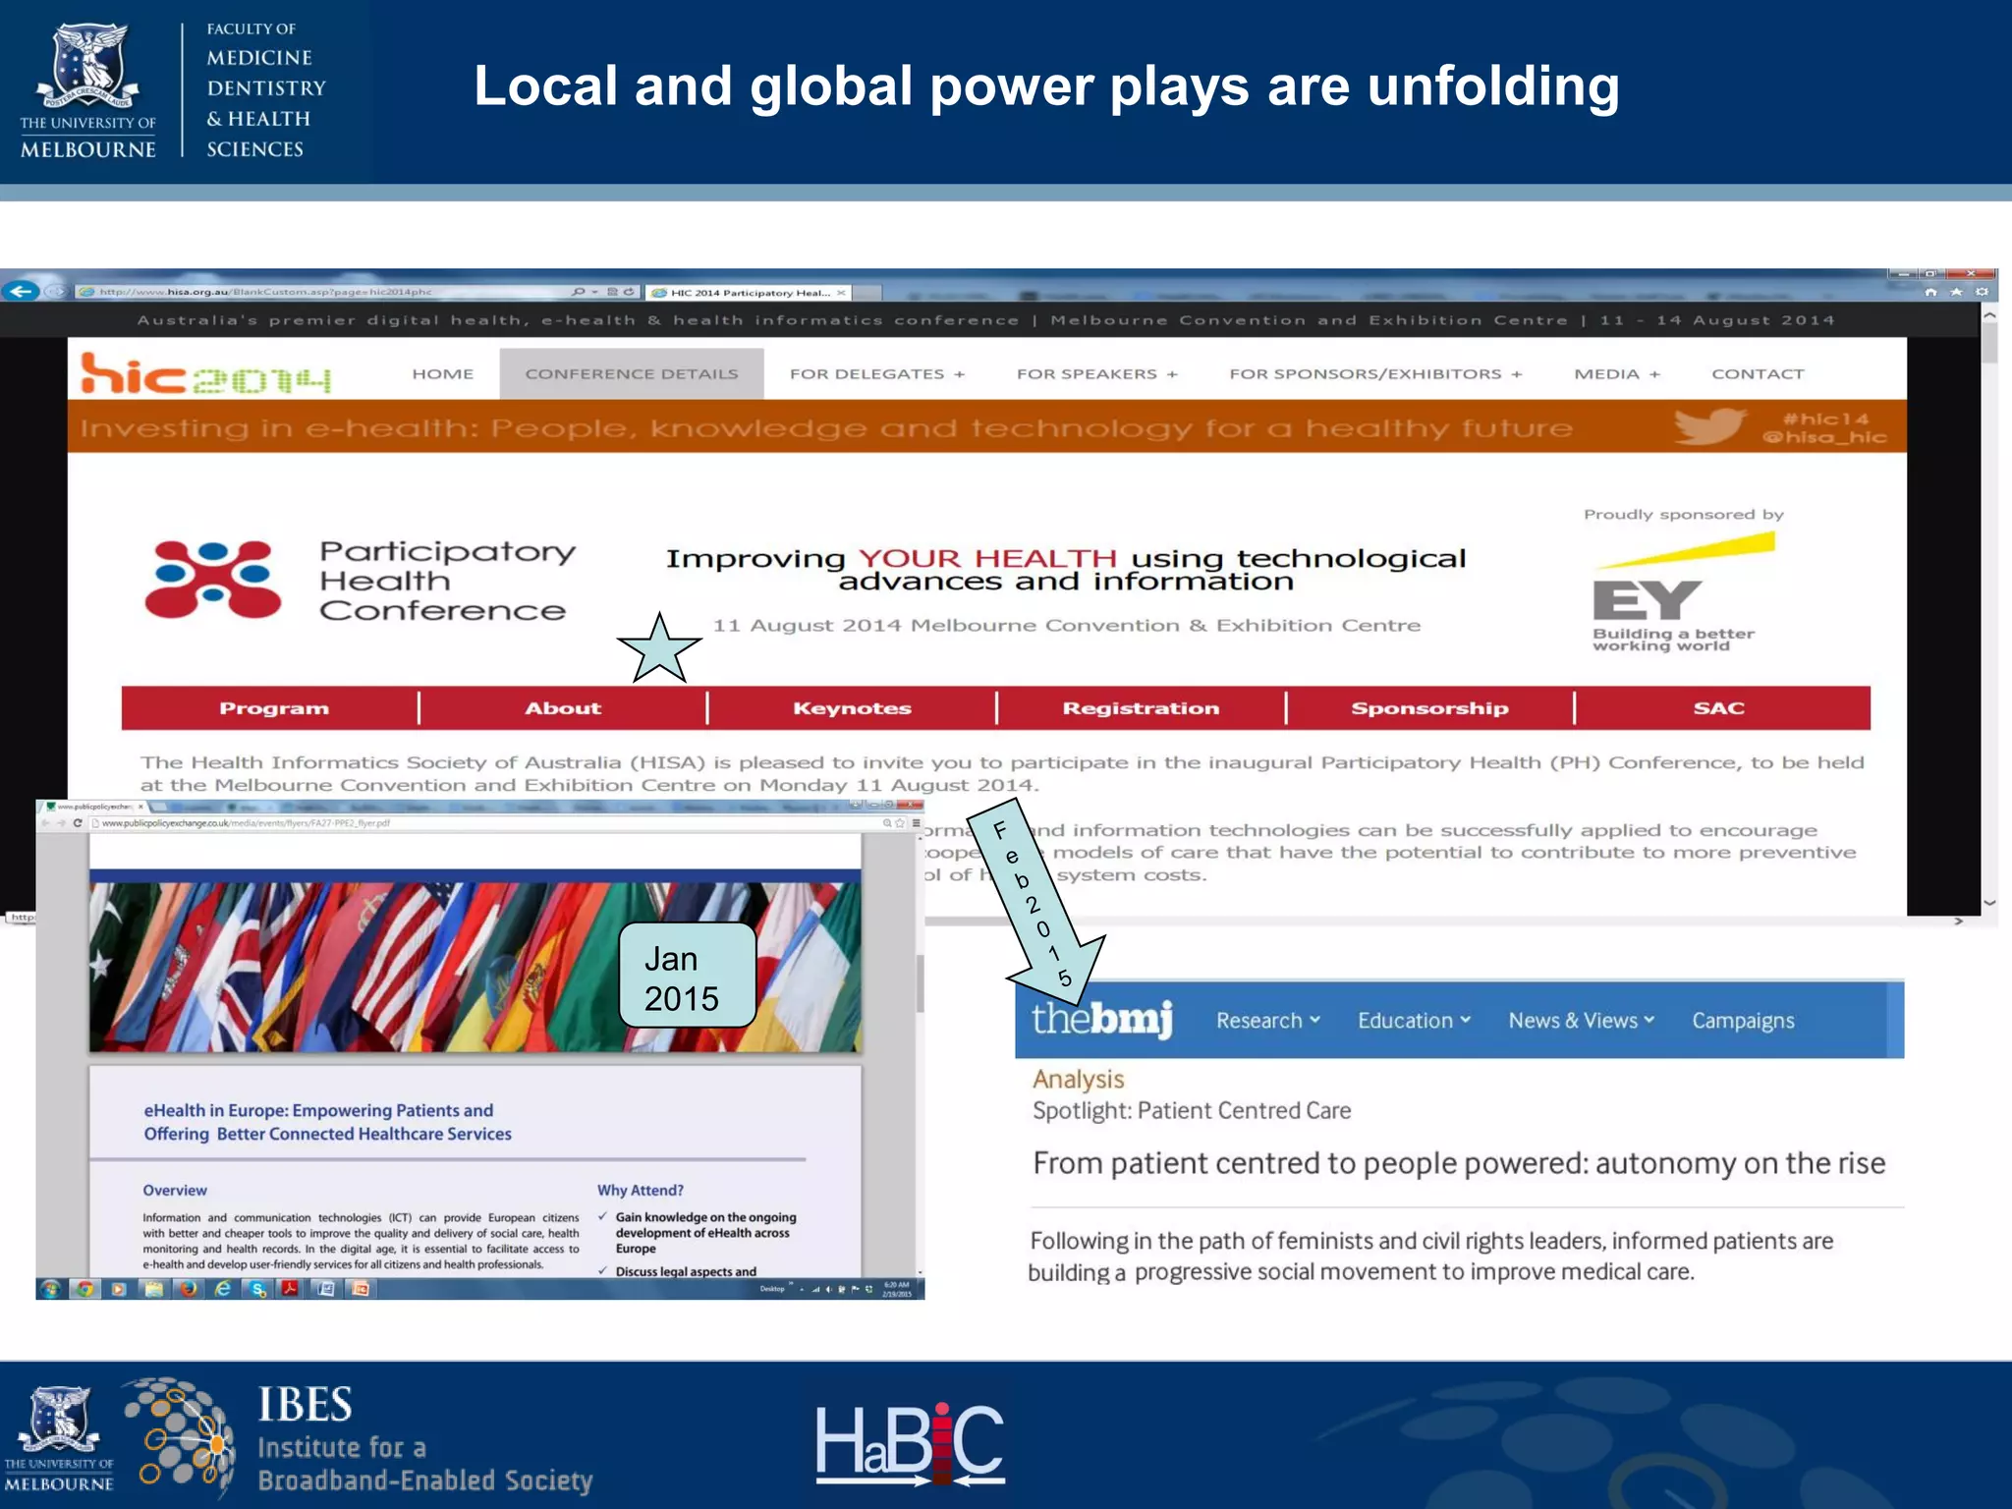Image resolution: width=2012 pixels, height=1509 pixels.
Task: Click the Media Player taskbar icon
Action: pos(119,1289)
